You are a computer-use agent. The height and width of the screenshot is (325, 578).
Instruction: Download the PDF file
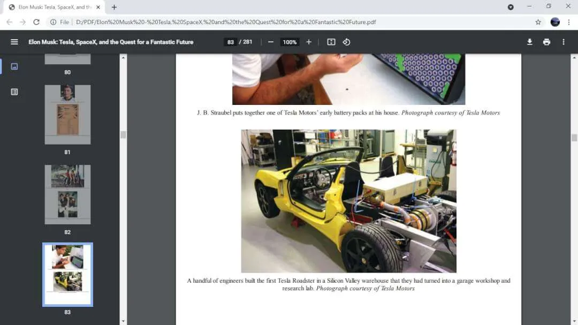529,42
